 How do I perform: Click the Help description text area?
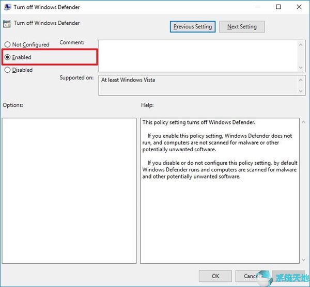pos(220,190)
